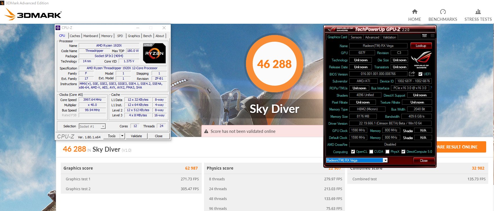The height and width of the screenshot is (211, 494).
Task: Click the orange Sky Diver score ring
Action: tap(274, 64)
